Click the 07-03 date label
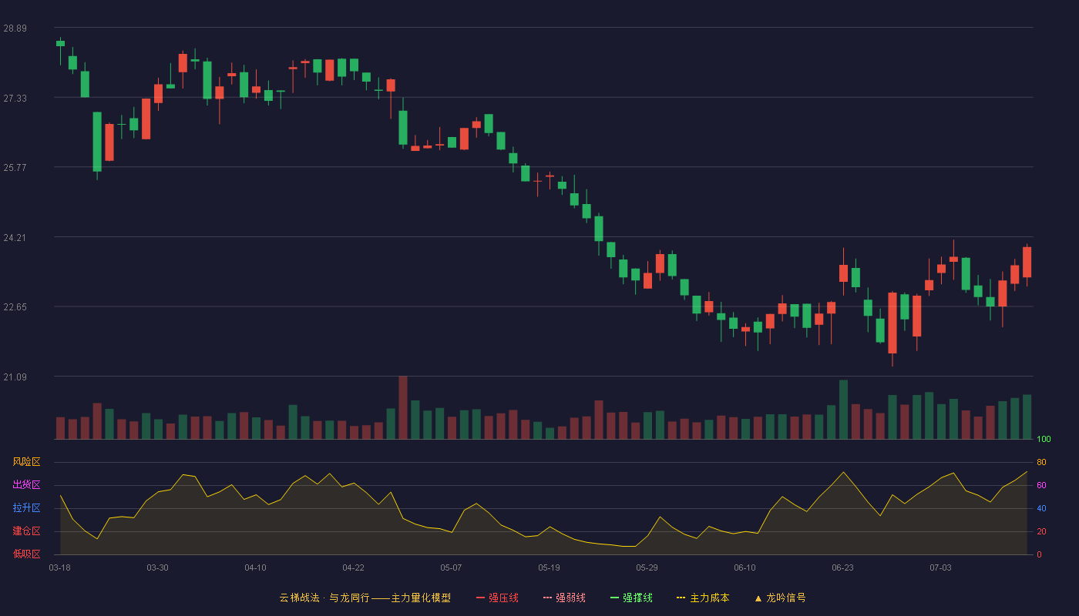 [x=940, y=567]
